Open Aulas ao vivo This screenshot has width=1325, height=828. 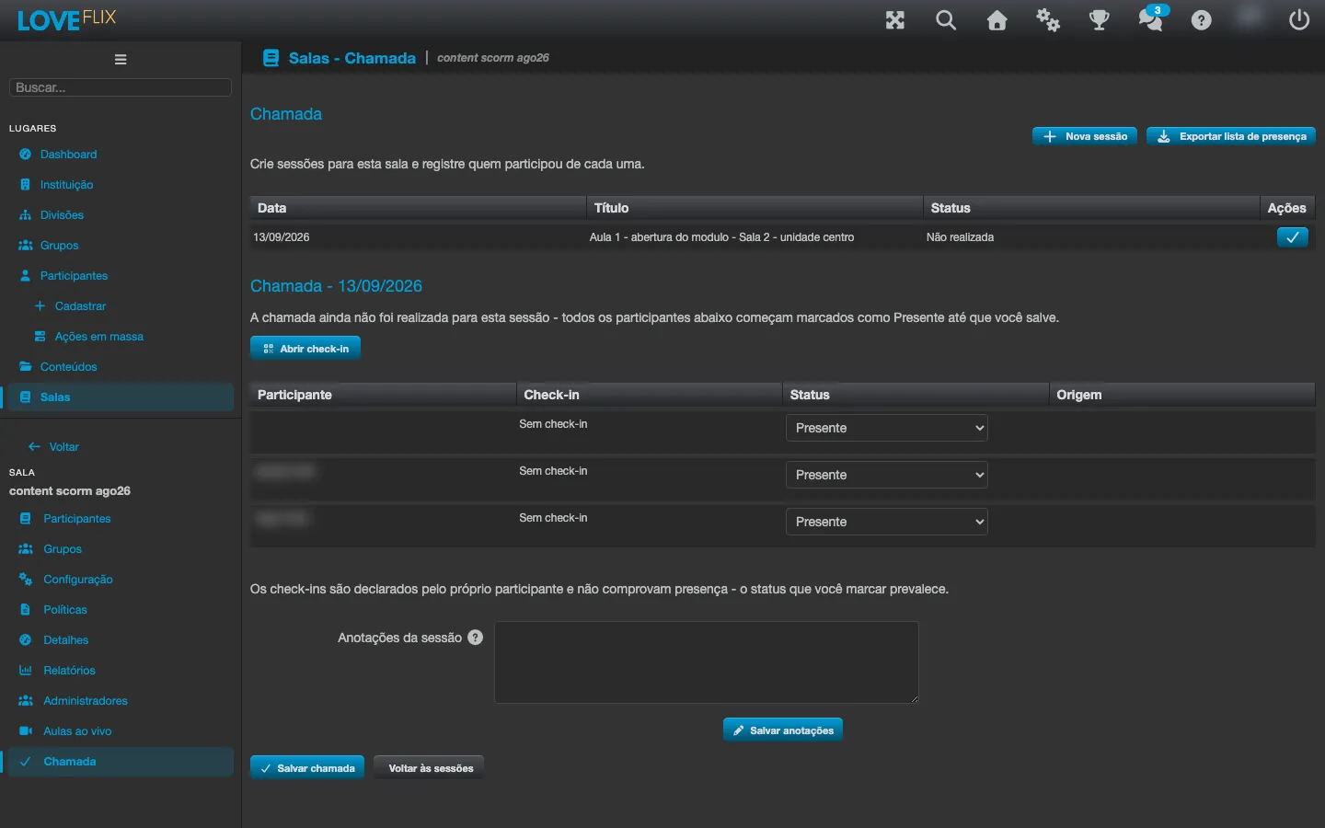coord(76,731)
